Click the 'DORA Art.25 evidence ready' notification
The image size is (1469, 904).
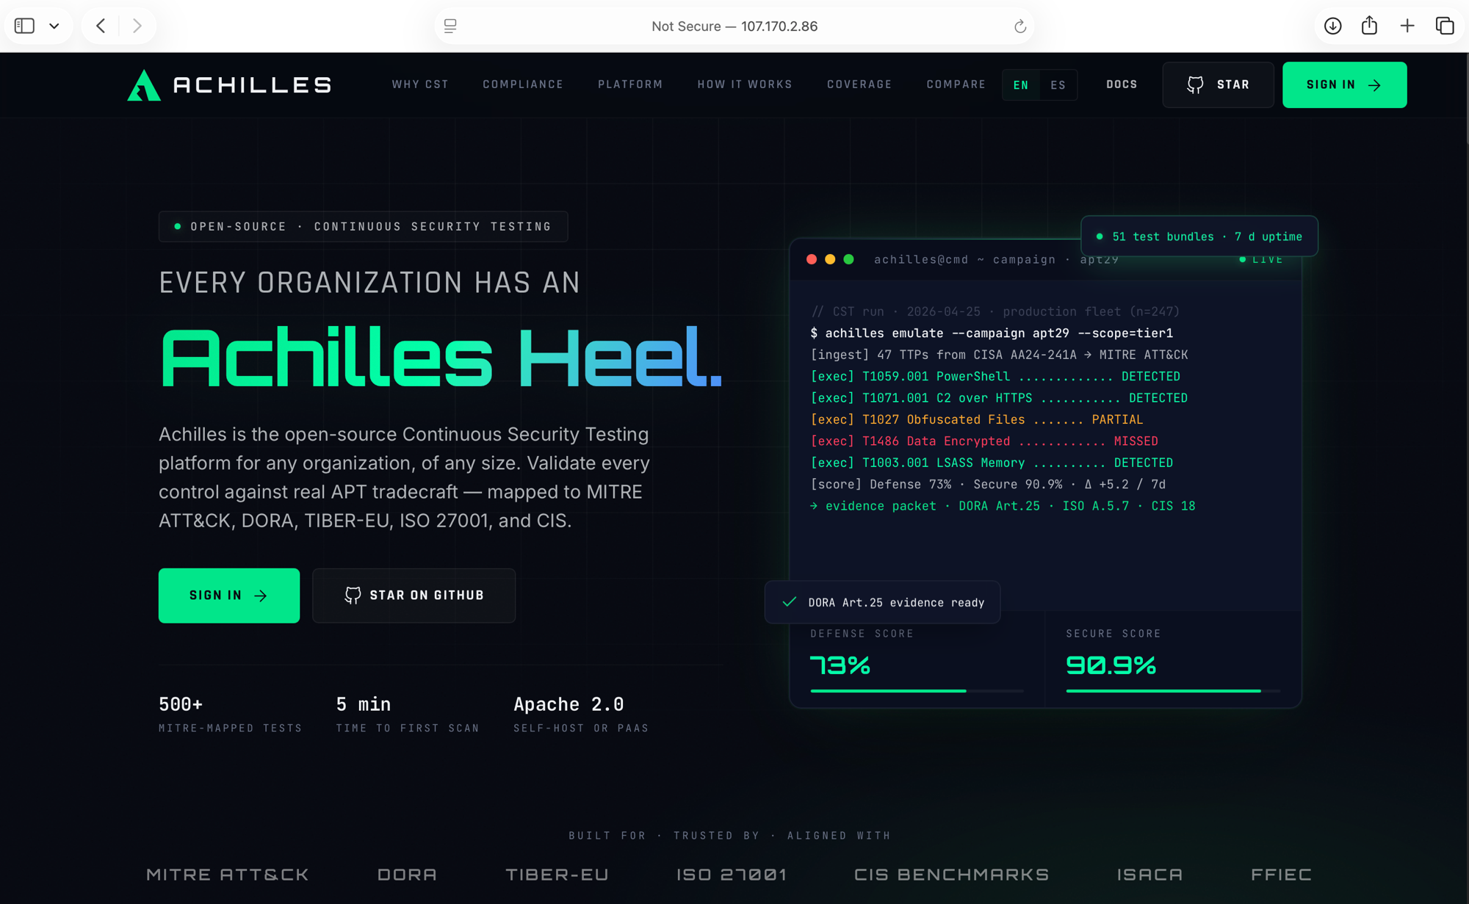(882, 602)
